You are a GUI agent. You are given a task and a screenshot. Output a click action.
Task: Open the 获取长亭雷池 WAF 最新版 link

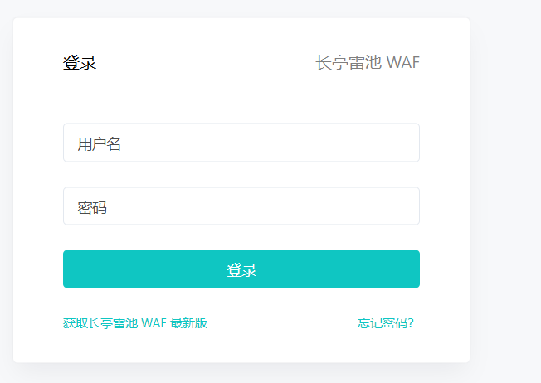point(135,323)
